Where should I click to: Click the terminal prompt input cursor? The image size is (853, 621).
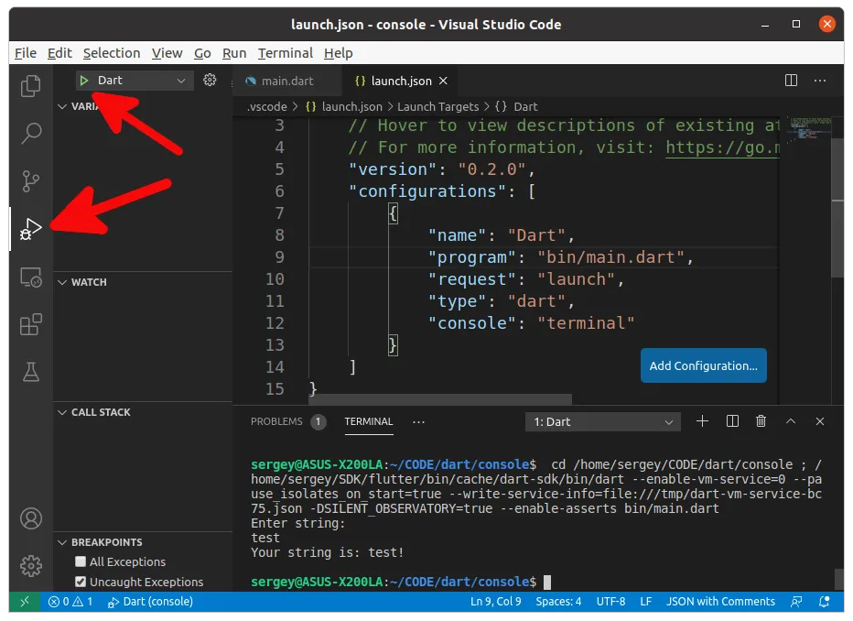tap(546, 583)
